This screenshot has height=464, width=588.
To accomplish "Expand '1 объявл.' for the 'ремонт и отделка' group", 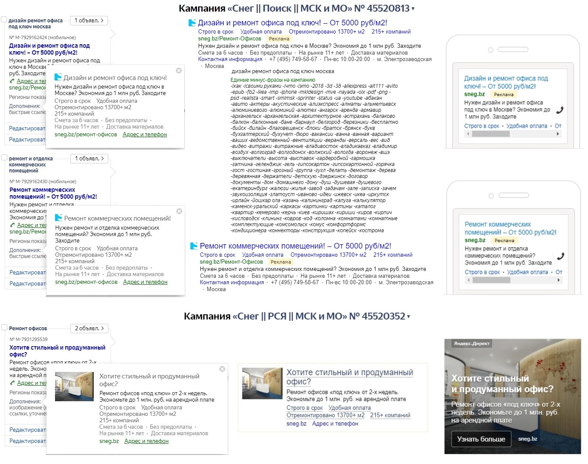I will coord(89,159).
